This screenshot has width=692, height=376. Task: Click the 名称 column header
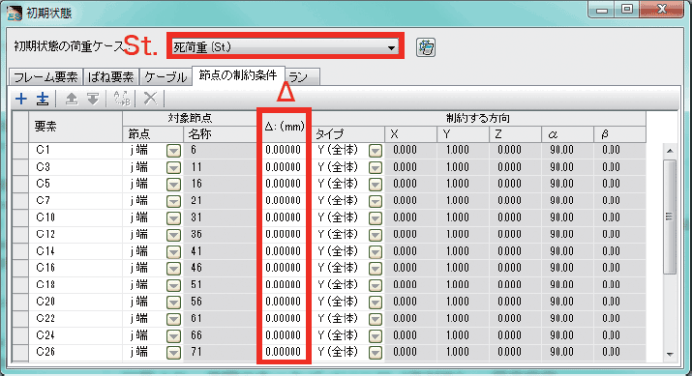click(x=220, y=134)
